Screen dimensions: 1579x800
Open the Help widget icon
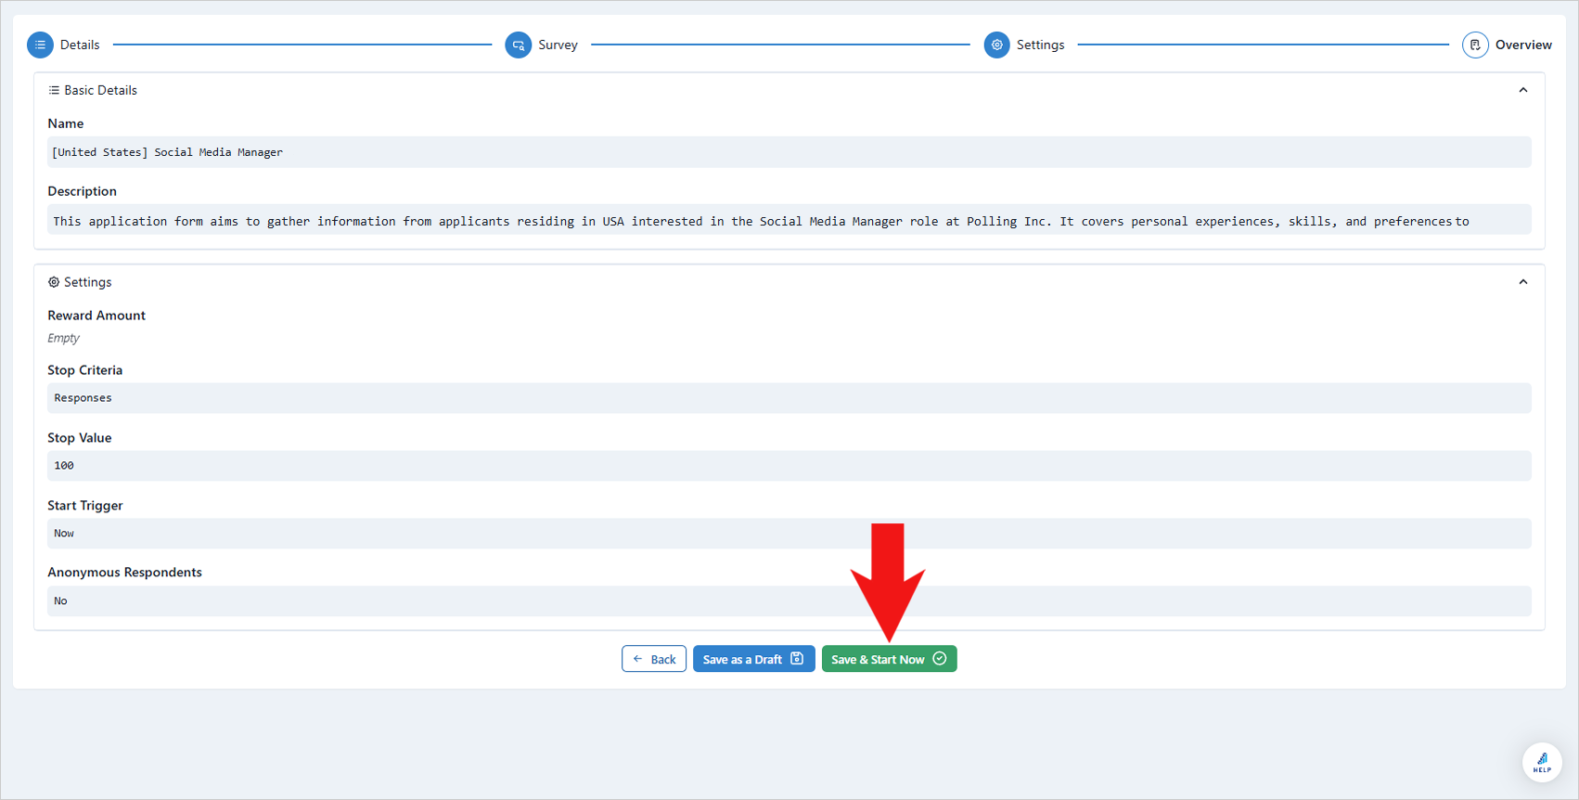tap(1542, 762)
